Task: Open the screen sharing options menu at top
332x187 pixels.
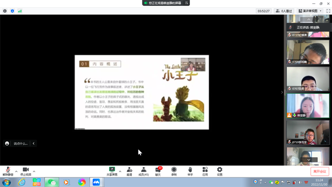Action: [186, 3]
